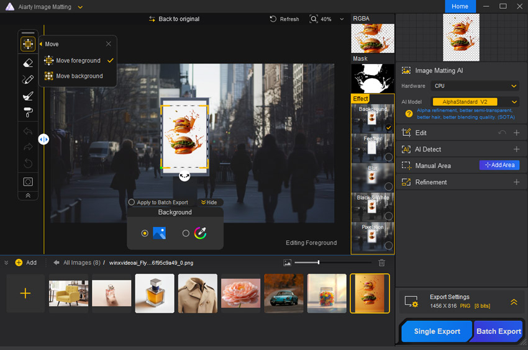Select the blue car thumbnail
The height and width of the screenshot is (350, 528).
tap(284, 294)
